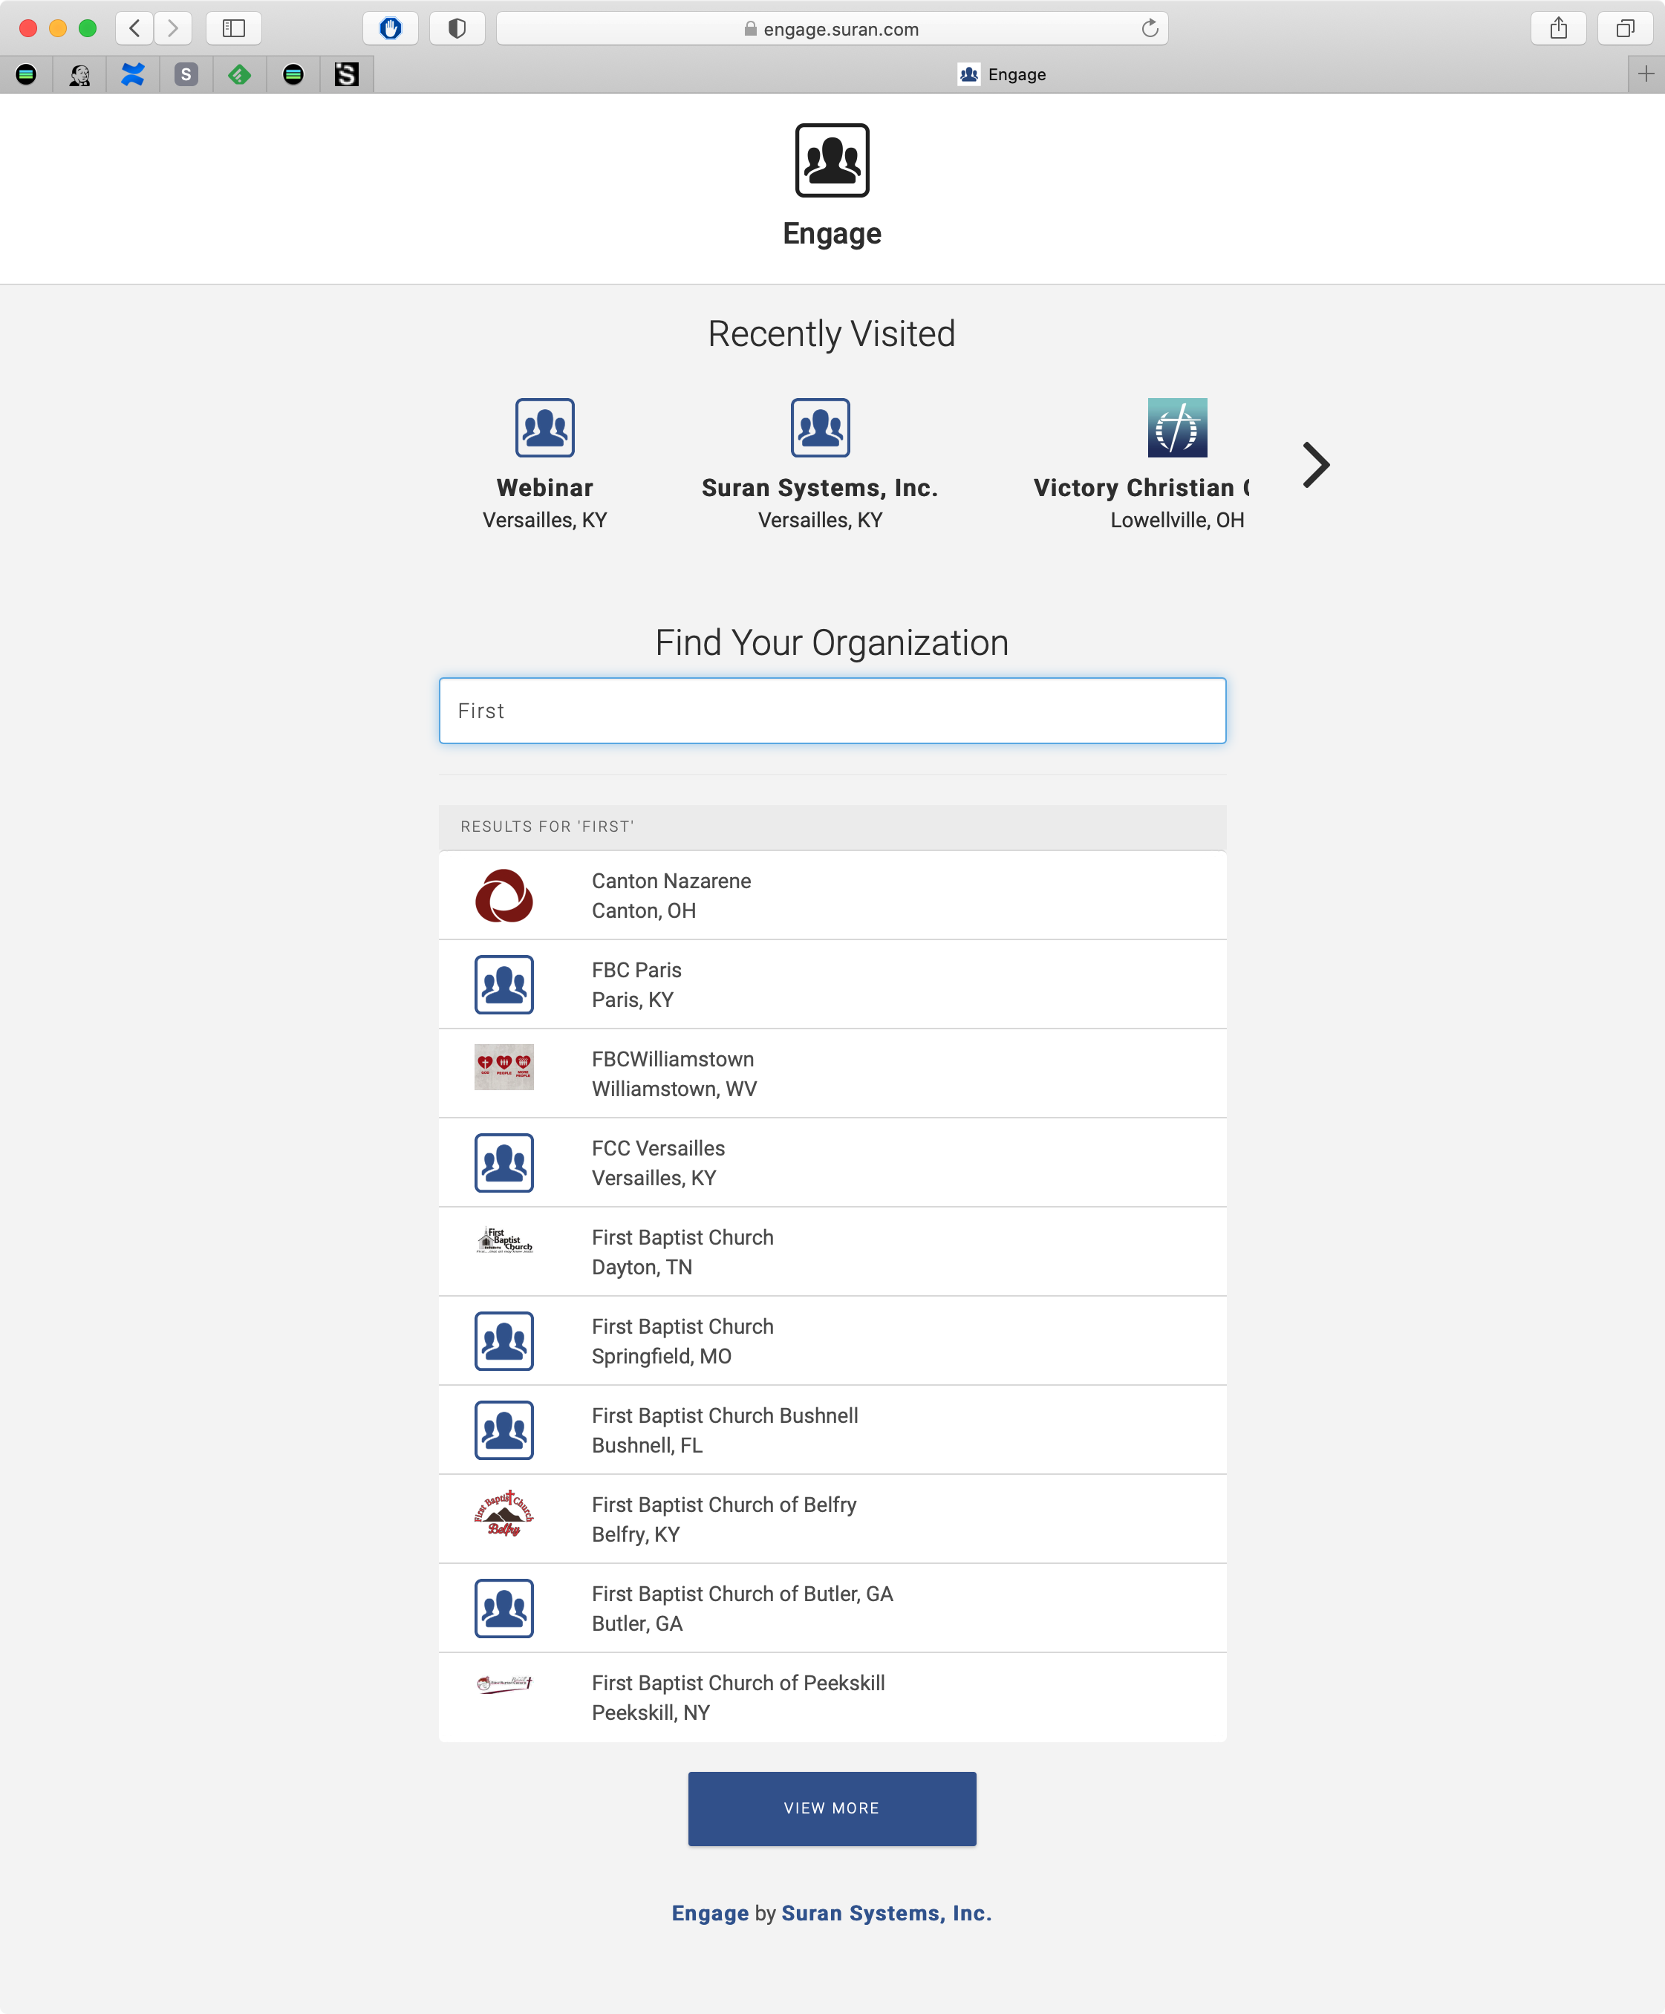Click the FBCWilliamstown hearts logo

pyautogui.click(x=504, y=1066)
